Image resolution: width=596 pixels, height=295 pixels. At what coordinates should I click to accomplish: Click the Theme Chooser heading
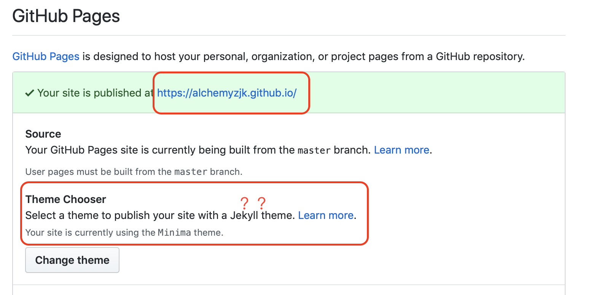pyautogui.click(x=65, y=199)
